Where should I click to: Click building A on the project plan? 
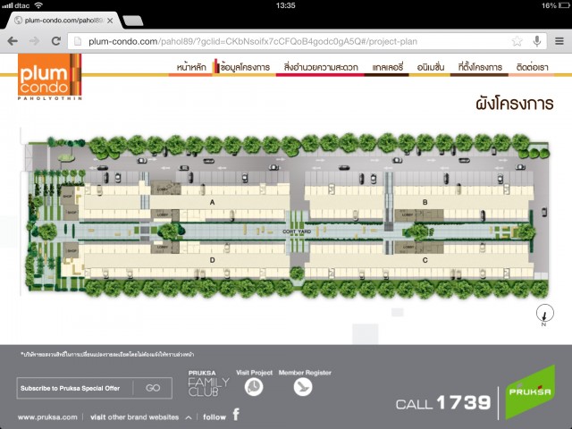213,203
